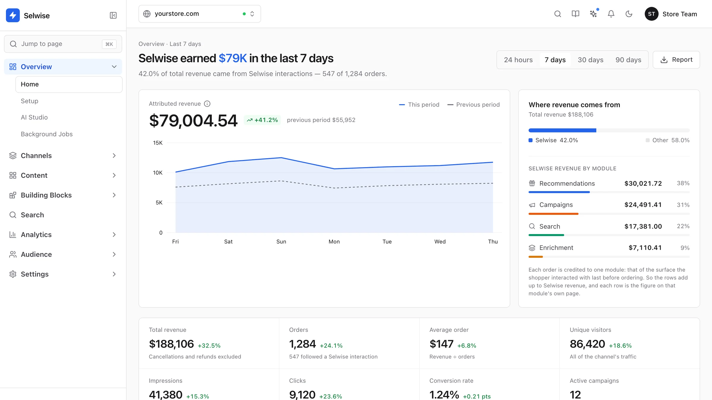This screenshot has height=400, width=712.
Task: Toggle dark mode moon icon
Action: [x=629, y=14]
